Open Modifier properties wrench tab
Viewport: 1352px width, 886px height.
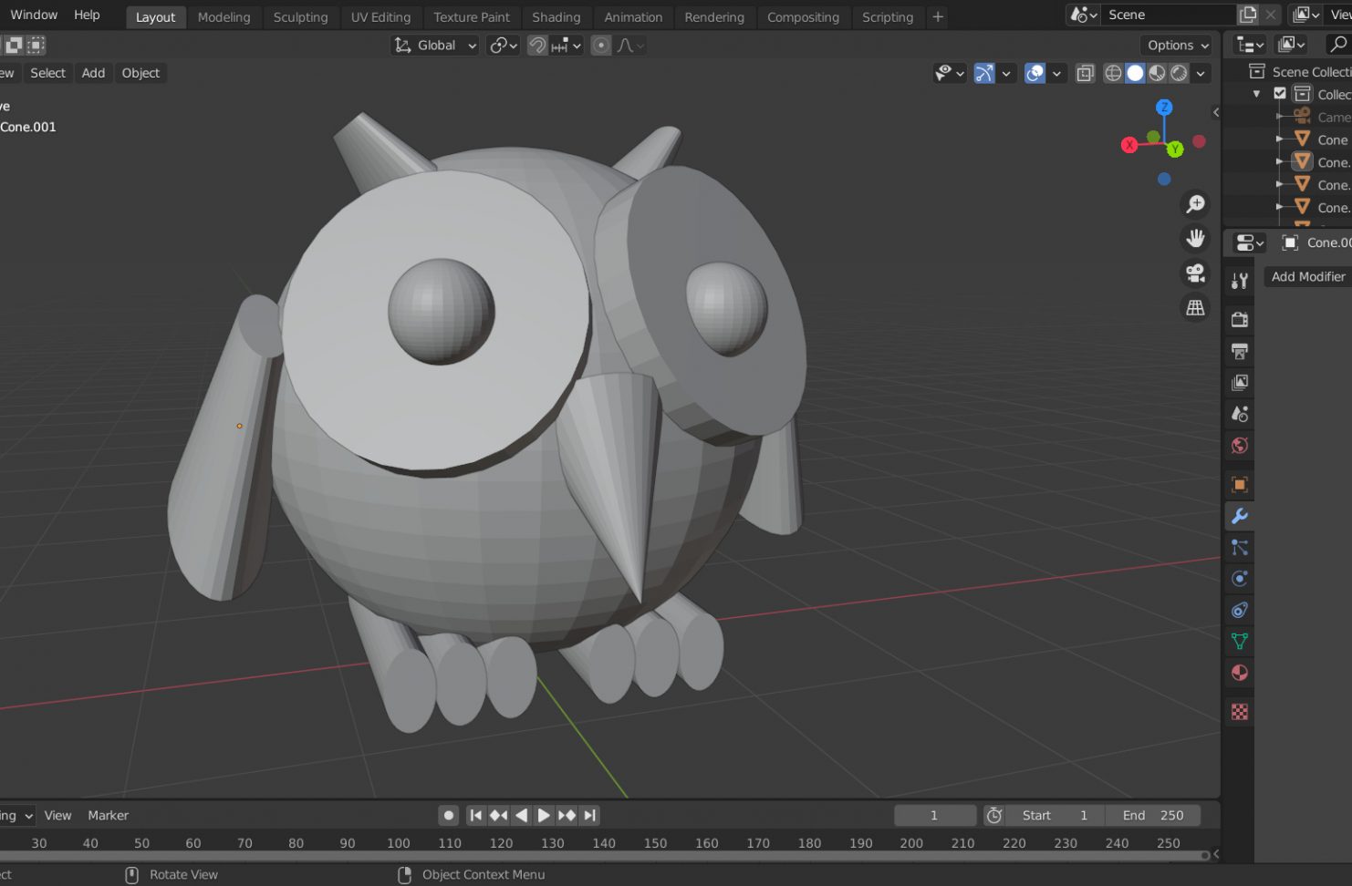1239,516
